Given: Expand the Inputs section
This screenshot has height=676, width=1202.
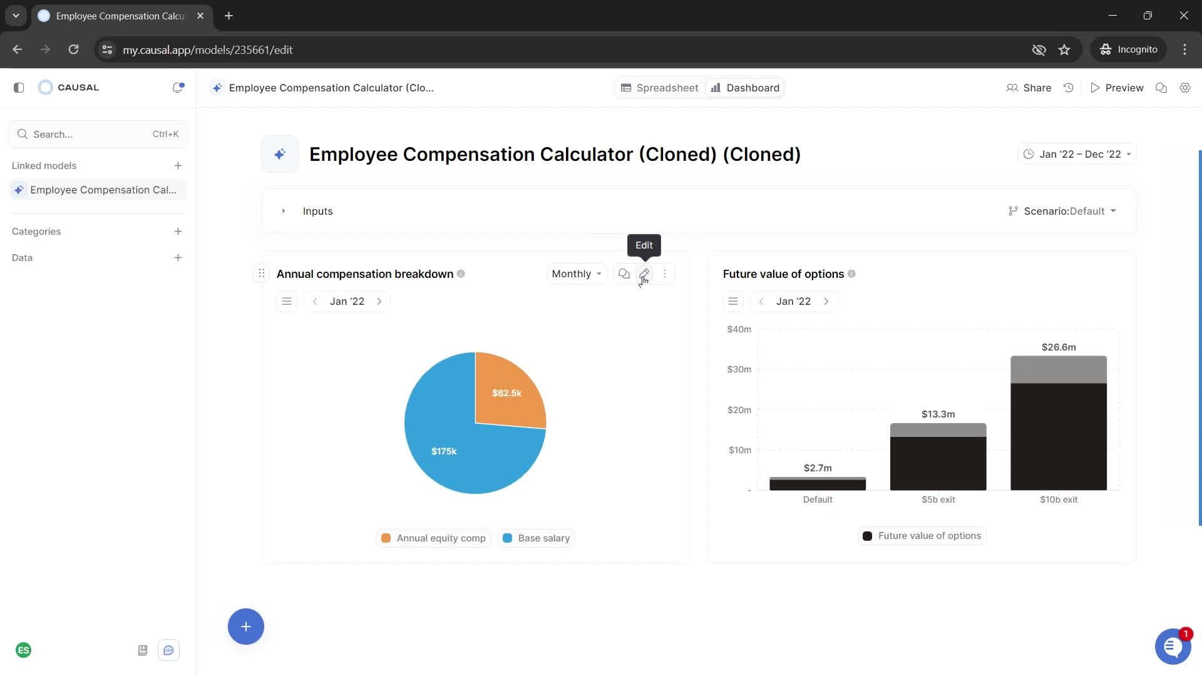Looking at the screenshot, I should pyautogui.click(x=283, y=211).
